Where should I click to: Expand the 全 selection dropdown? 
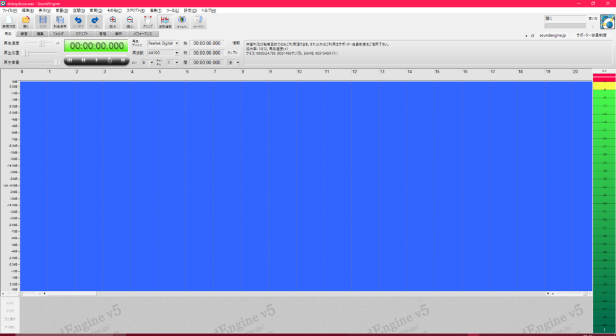(x=238, y=63)
